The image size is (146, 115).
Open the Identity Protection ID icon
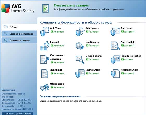(x=115, y=60)
